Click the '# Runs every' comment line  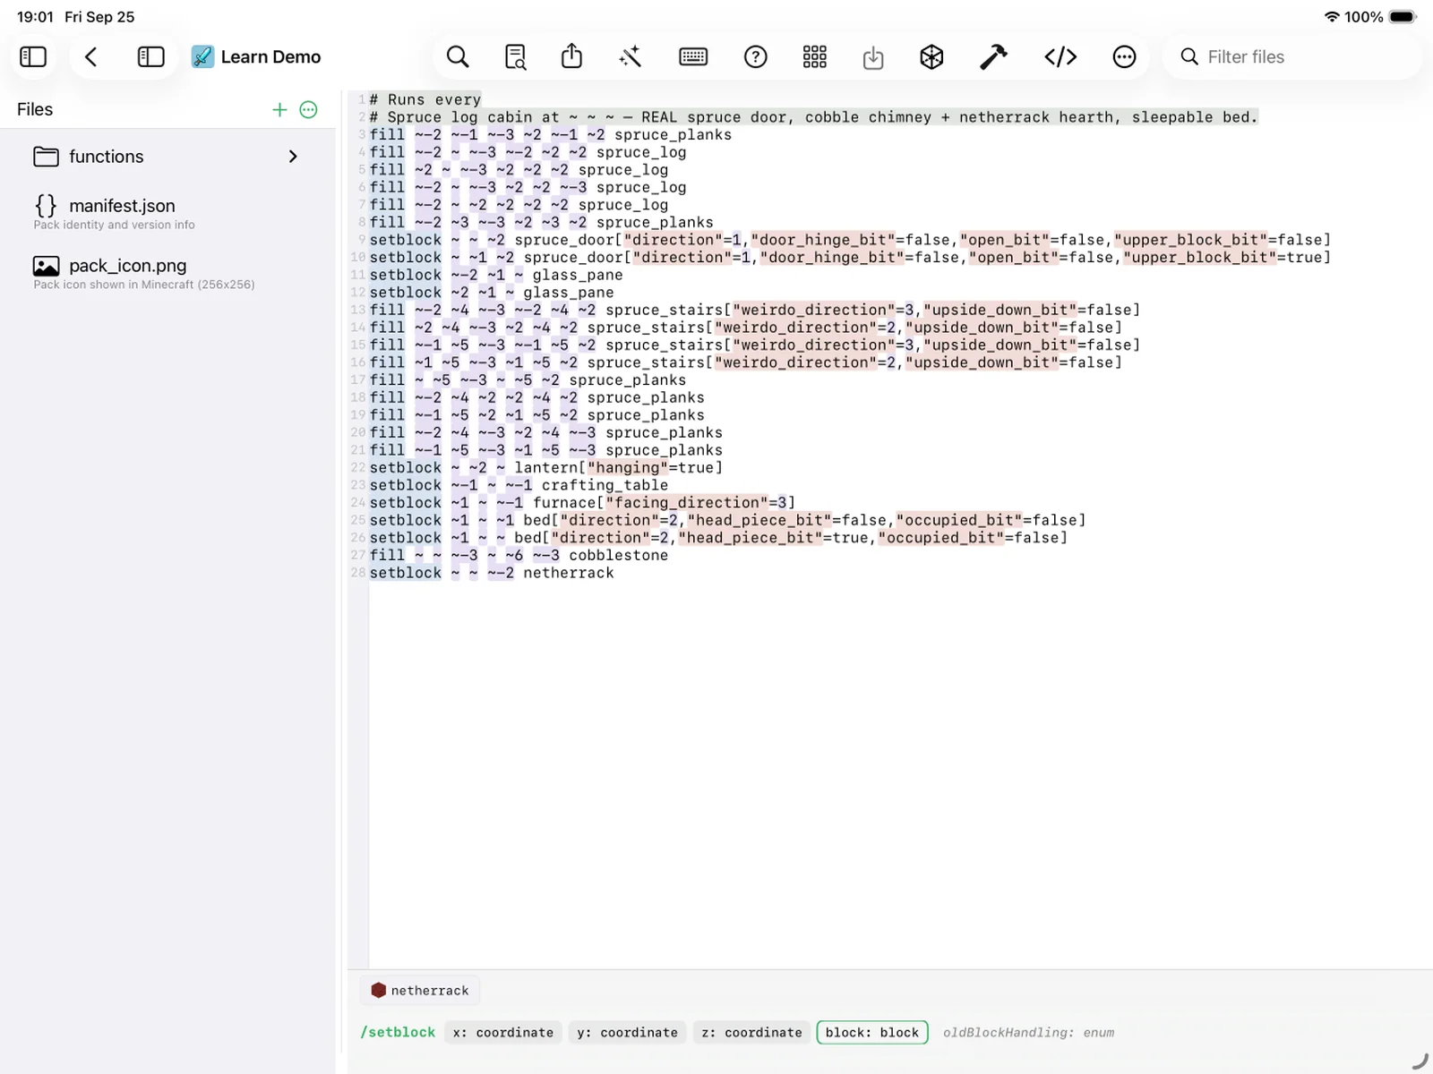point(425,99)
